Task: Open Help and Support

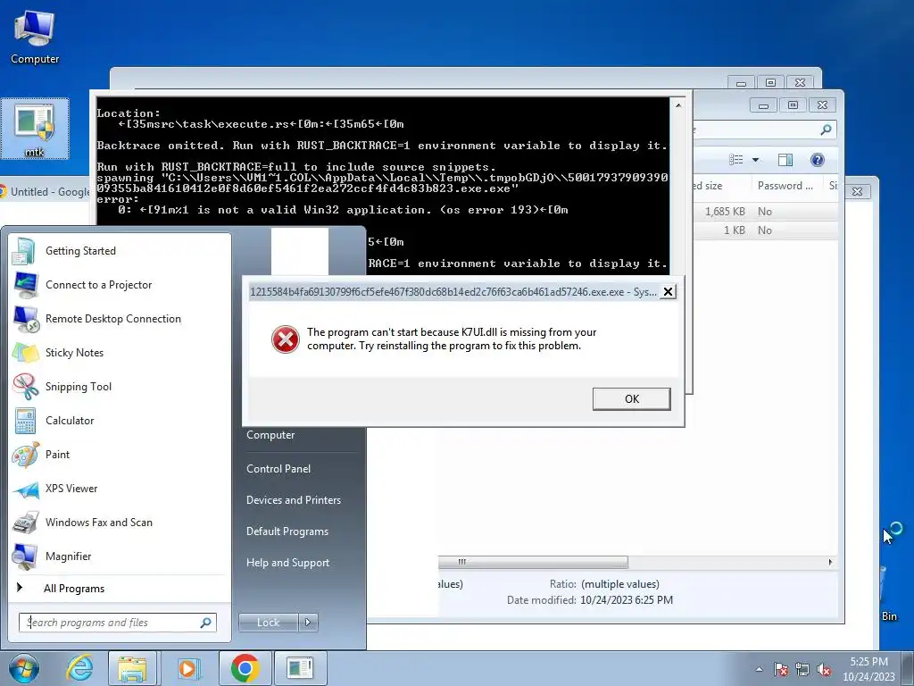Action: point(288,563)
